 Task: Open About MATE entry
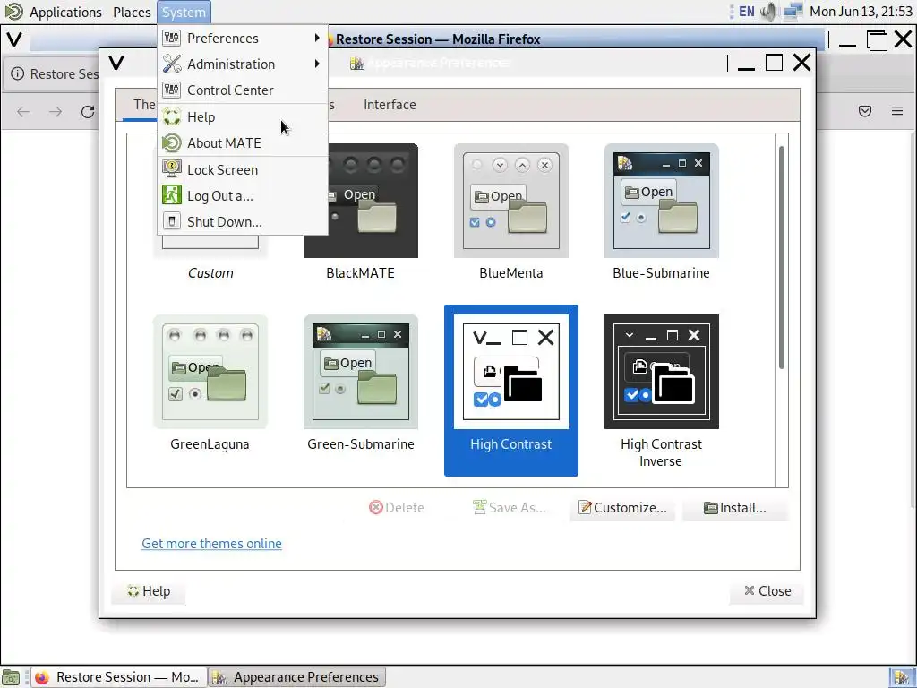242,142
